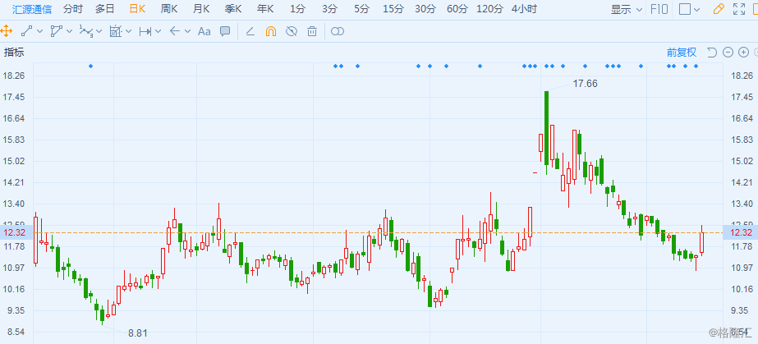Switch to the 多日 multi-day tab
This screenshot has height=344, width=758.
pos(105,9)
